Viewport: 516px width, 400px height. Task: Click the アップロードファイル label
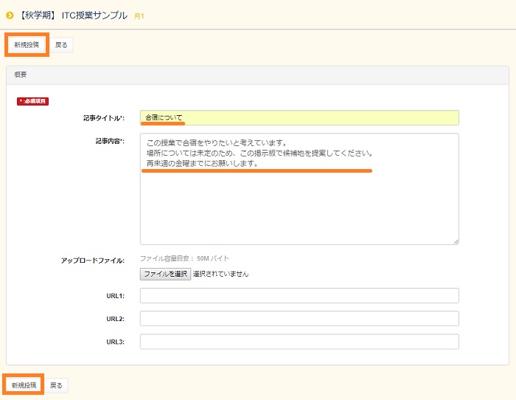point(92,261)
